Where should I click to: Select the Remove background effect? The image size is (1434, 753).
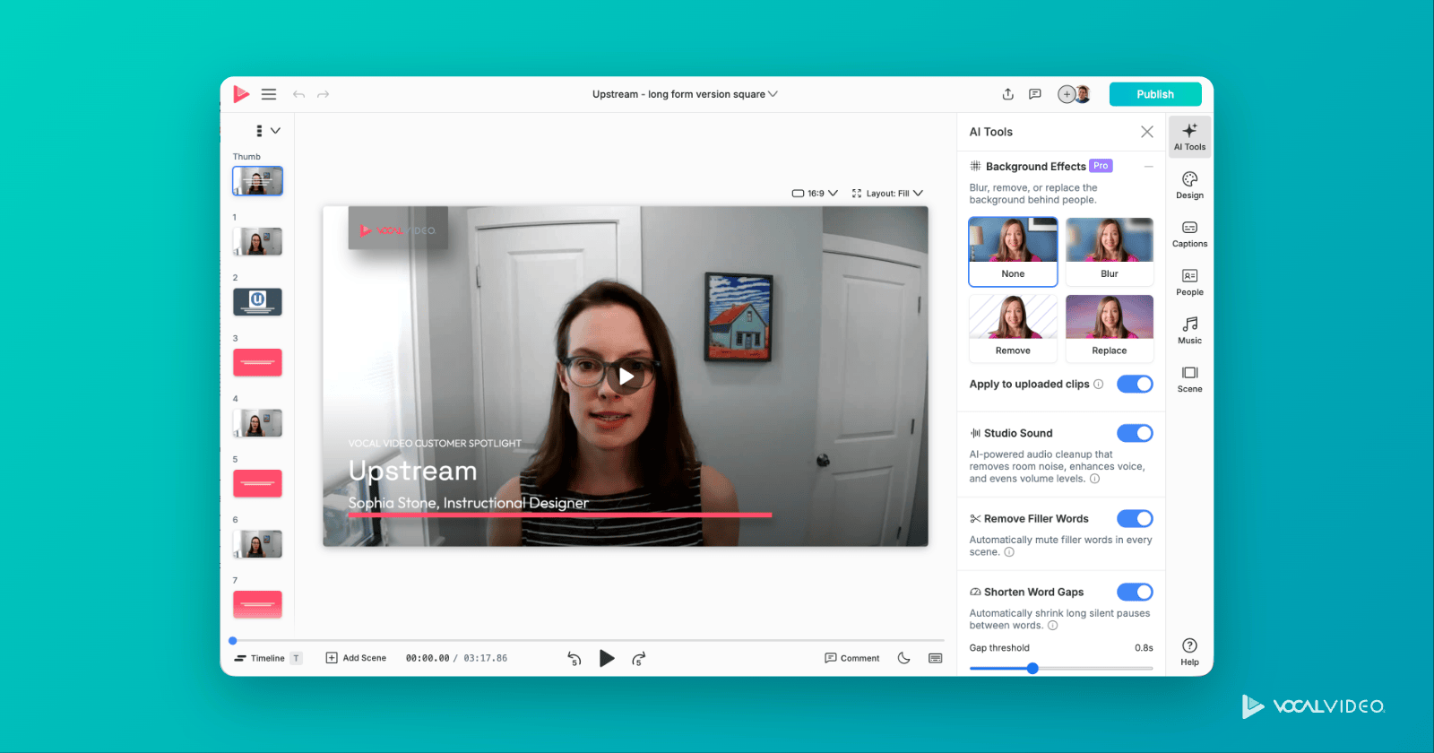1013,328
